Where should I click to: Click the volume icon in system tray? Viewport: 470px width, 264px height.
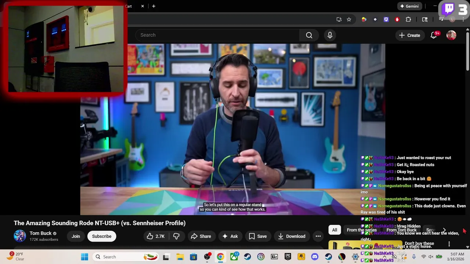[x=431, y=257]
